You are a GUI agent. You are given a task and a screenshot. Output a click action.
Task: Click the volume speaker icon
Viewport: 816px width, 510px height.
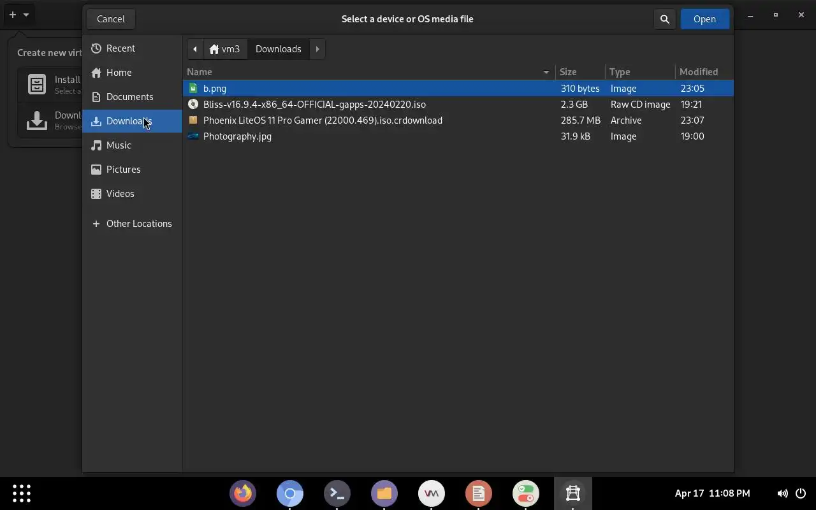(782, 493)
